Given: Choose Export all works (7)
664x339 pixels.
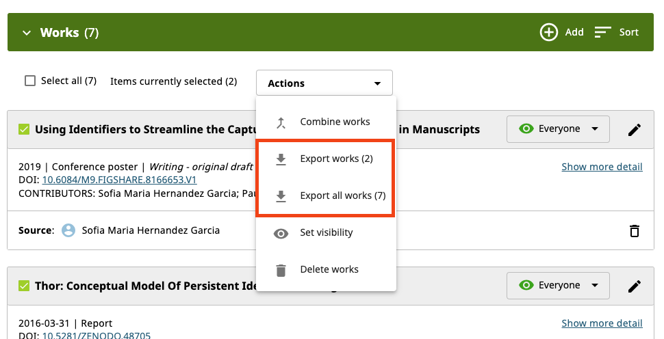Looking at the screenshot, I should 342,196.
